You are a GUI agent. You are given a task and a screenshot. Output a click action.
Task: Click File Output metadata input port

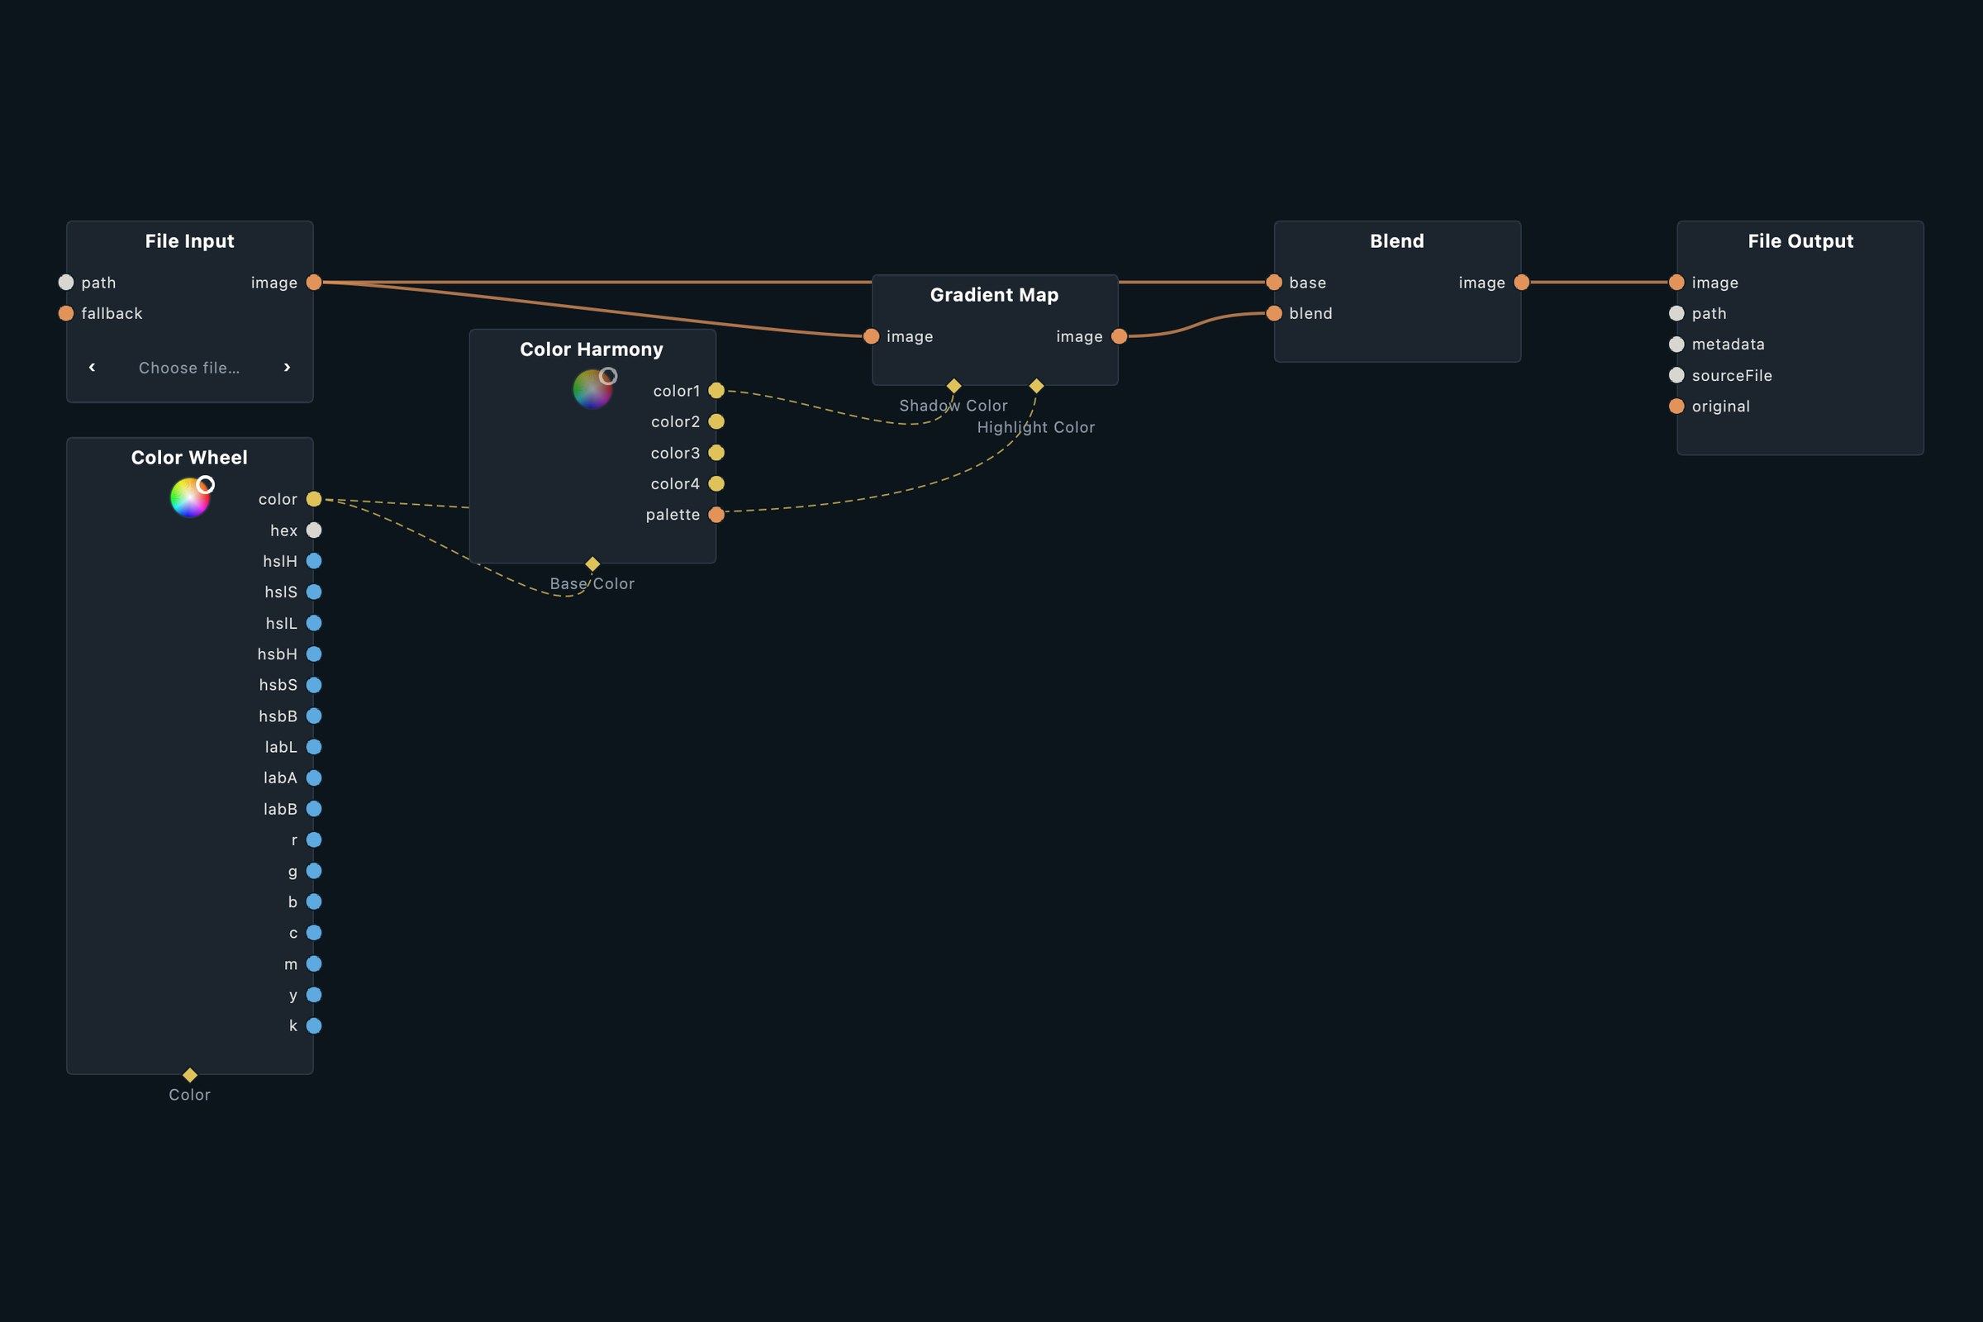tap(1676, 344)
